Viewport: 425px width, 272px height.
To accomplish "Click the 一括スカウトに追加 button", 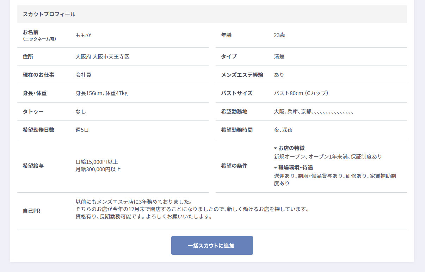I will (x=212, y=245).
